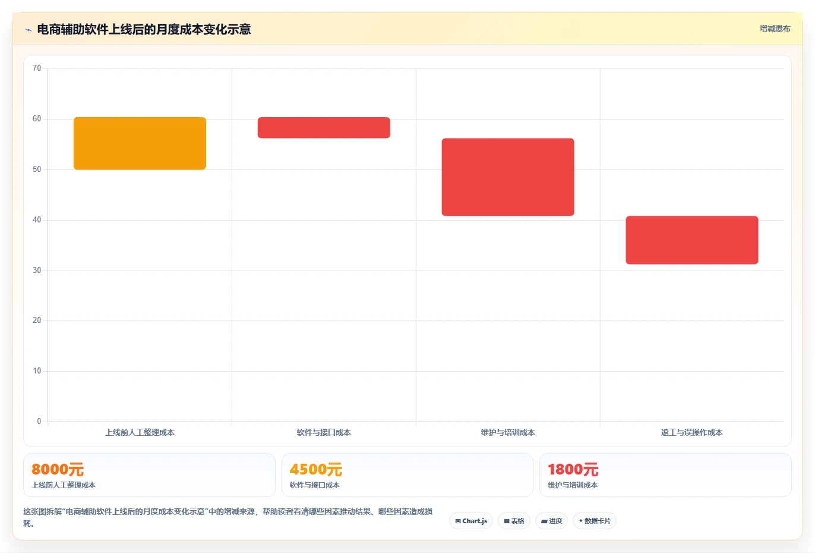The image size is (815, 553).
Task: Click the Chart.js tag chip
Action: (471, 521)
